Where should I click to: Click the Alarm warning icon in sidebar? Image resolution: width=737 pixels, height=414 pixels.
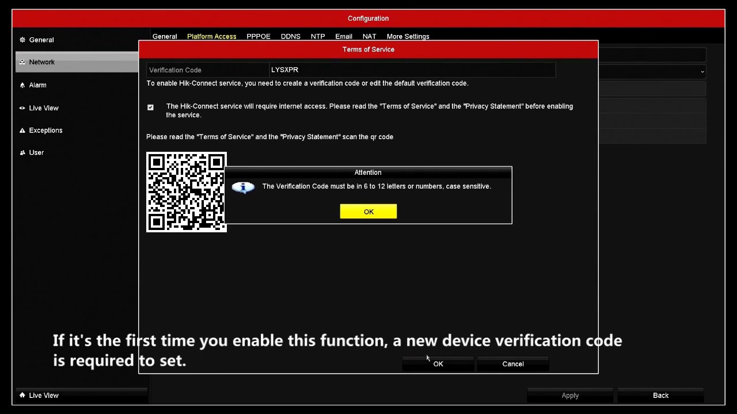click(x=22, y=85)
